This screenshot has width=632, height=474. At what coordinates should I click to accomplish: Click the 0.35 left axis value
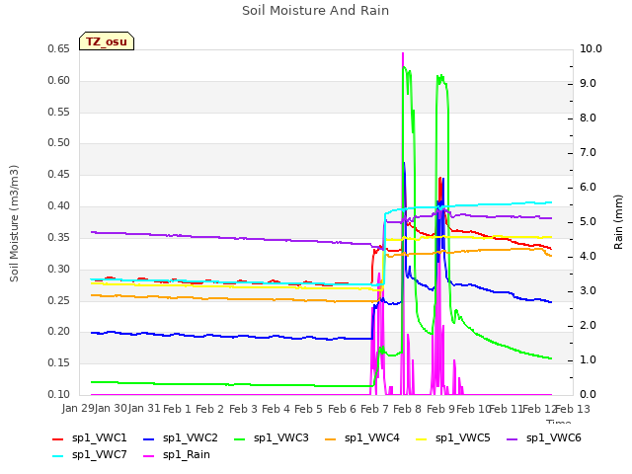[59, 237]
